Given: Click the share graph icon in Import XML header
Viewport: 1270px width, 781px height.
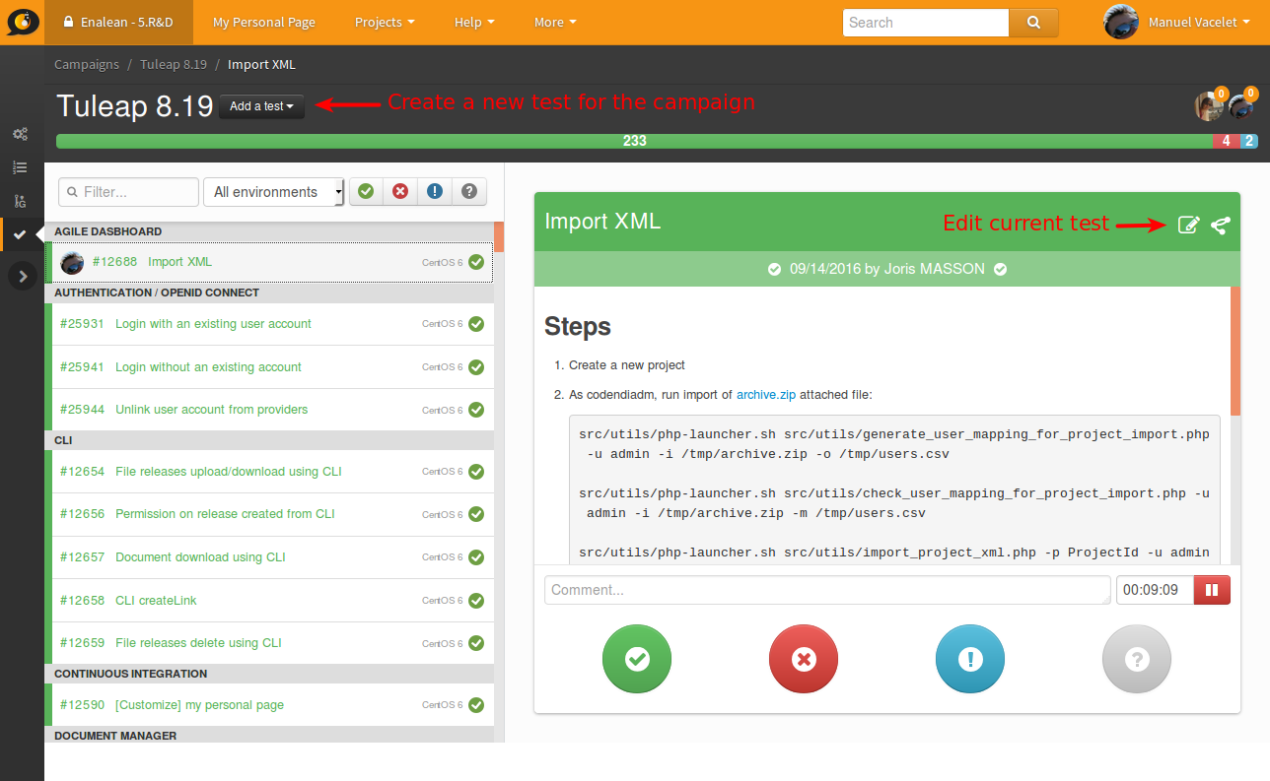Looking at the screenshot, I should pos(1221,225).
